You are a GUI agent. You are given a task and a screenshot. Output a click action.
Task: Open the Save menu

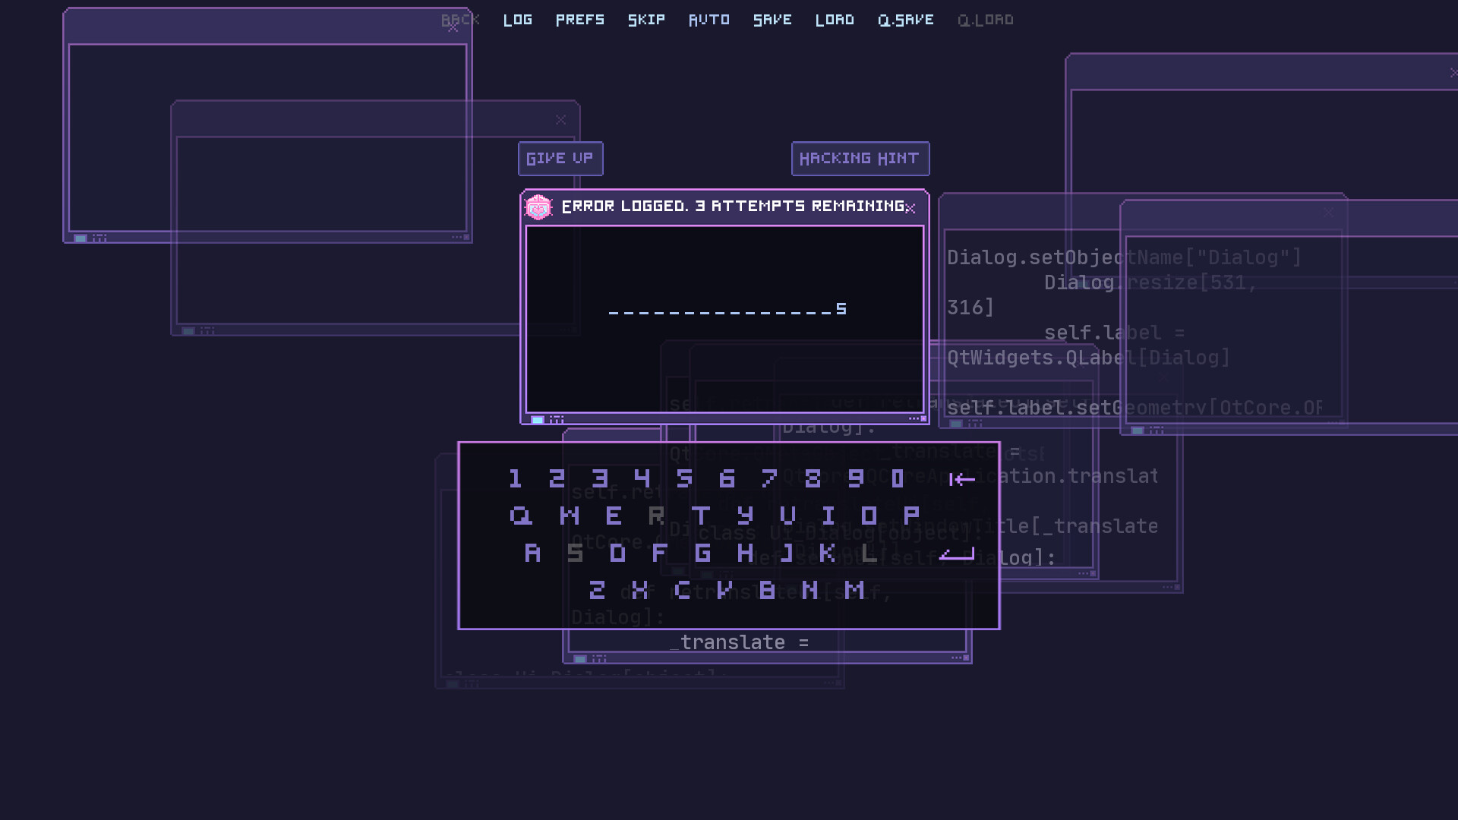[772, 20]
